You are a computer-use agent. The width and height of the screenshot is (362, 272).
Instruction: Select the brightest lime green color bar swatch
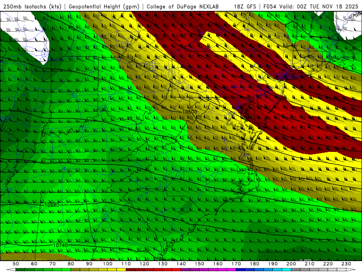coord(66,269)
